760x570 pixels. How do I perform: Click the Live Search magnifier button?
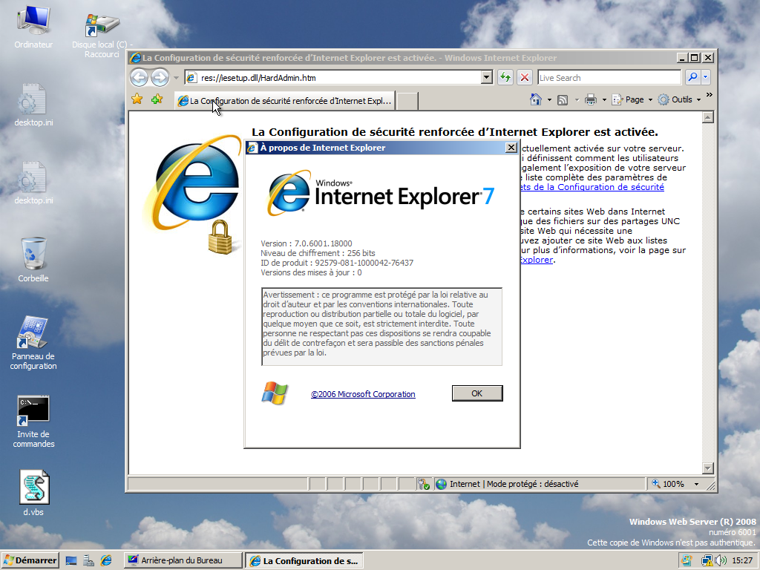click(x=692, y=77)
